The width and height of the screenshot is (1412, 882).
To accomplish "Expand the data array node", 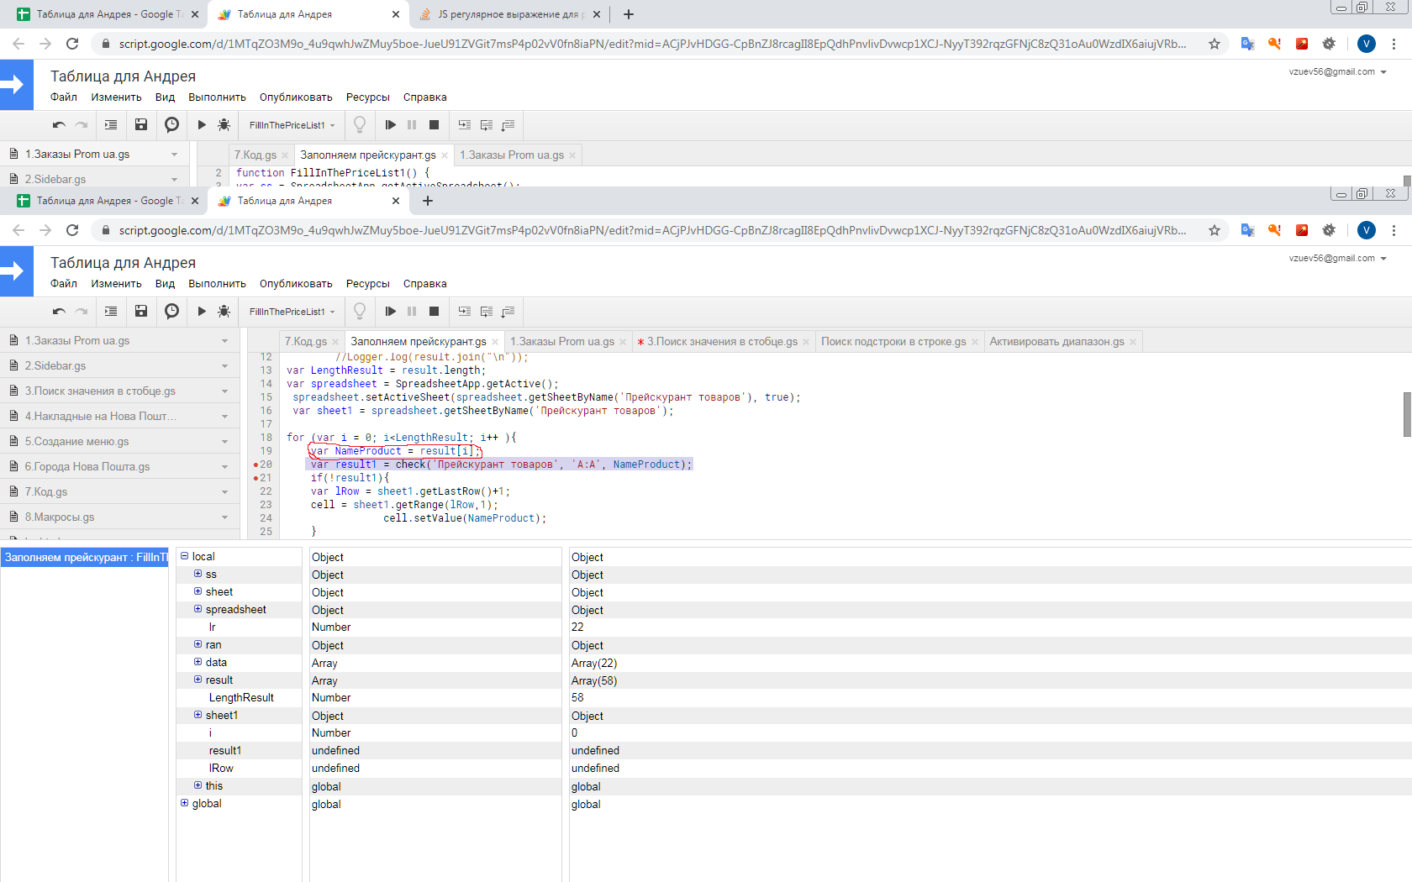I will [x=198, y=662].
